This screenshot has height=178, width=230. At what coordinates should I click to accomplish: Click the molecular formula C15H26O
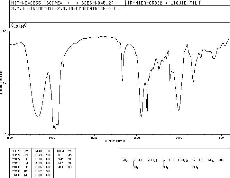[19, 25]
